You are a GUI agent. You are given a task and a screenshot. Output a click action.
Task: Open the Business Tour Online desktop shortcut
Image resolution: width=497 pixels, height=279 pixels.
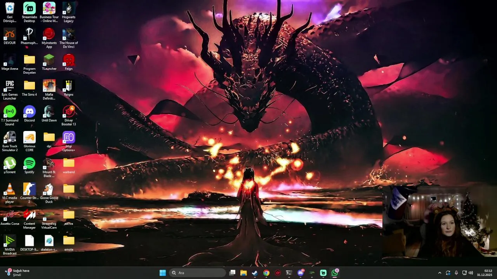coord(49,12)
